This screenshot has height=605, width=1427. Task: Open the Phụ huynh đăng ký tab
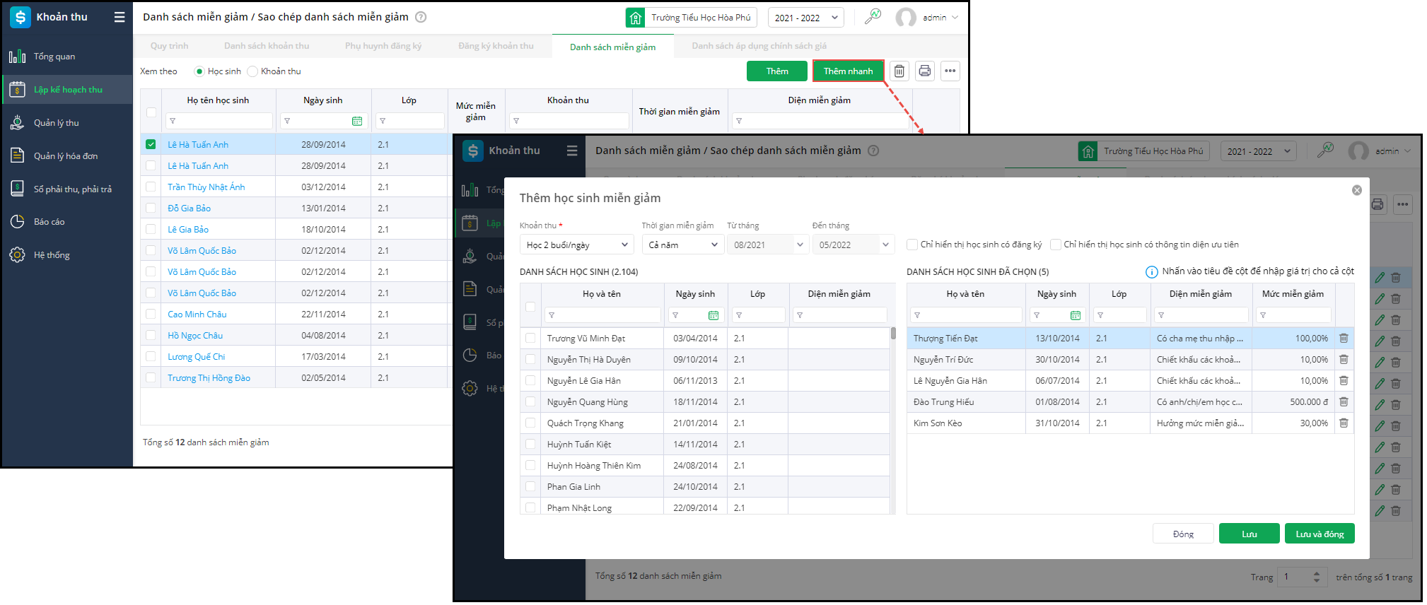(x=383, y=46)
